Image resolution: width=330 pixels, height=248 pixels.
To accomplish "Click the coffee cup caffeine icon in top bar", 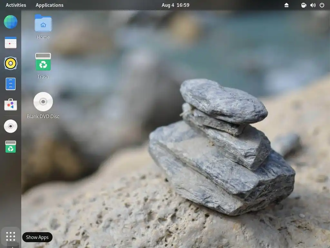I will point(304,5).
